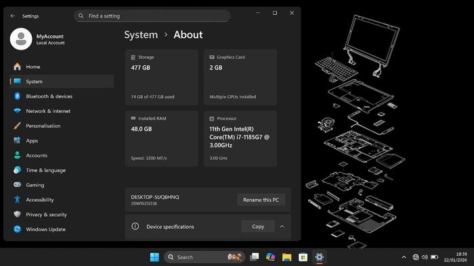Open MyAccount Local Account name
The image size is (474, 266).
tap(50, 39)
